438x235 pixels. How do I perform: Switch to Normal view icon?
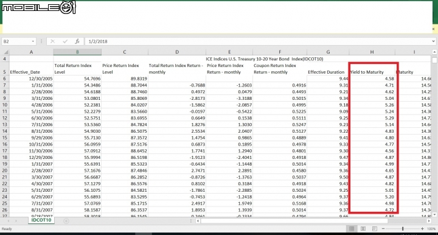[x=352, y=229]
